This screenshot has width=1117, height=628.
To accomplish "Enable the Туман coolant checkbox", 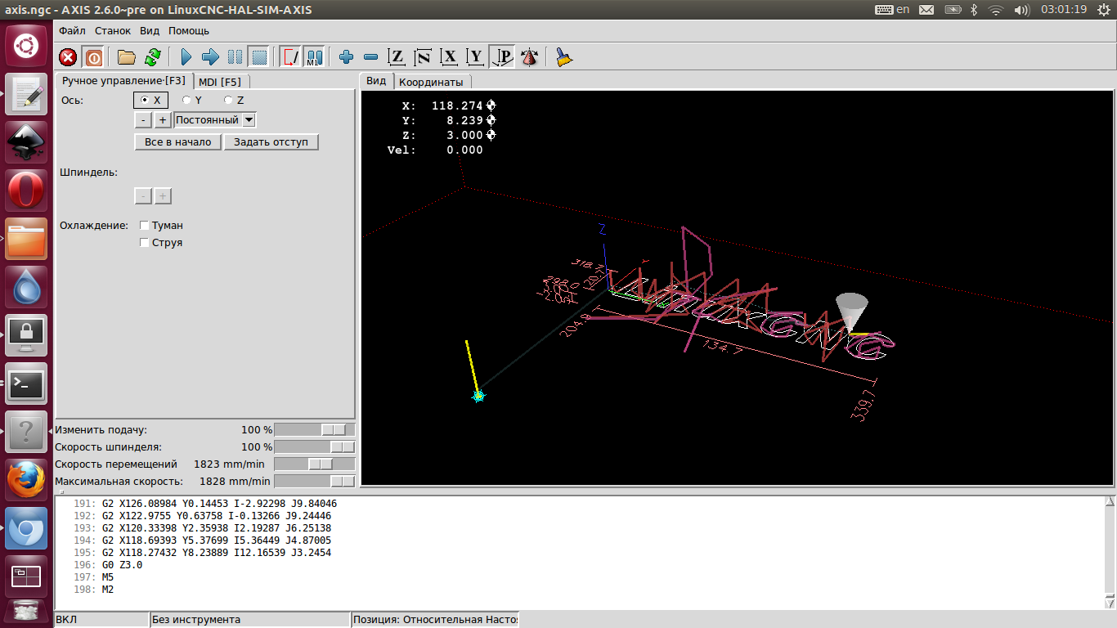I will [x=145, y=226].
